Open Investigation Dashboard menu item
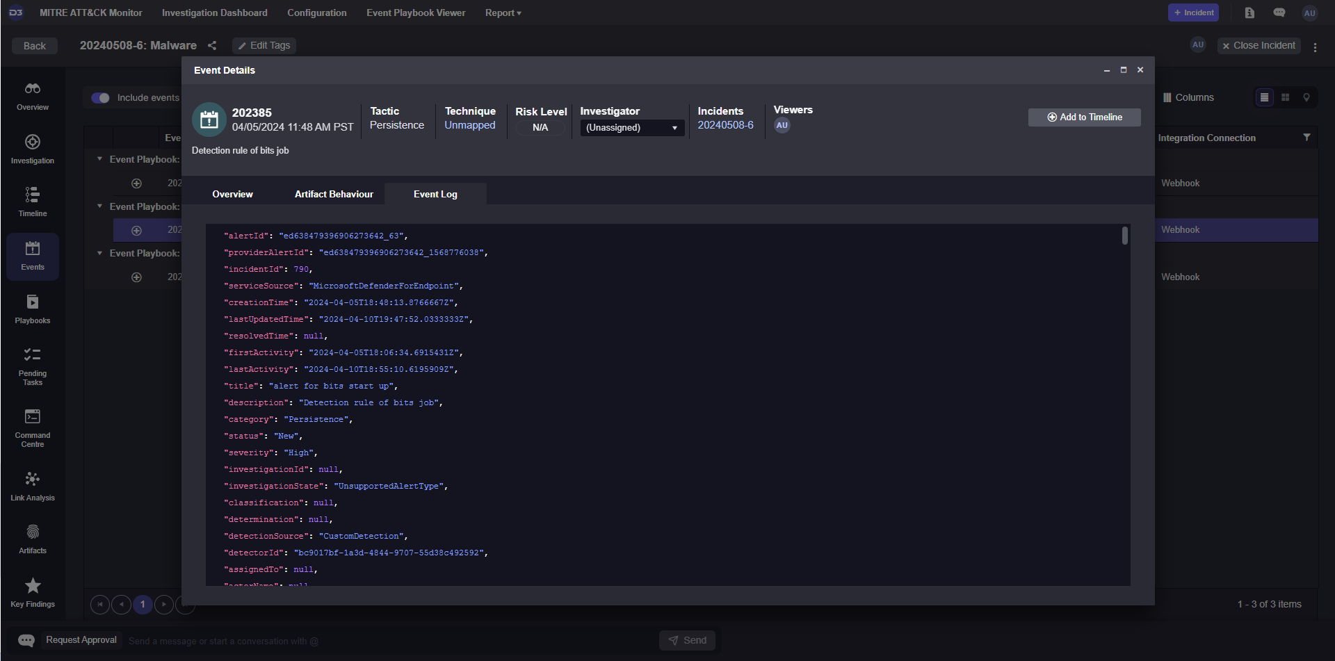The width and height of the screenshot is (1335, 661). tap(215, 13)
